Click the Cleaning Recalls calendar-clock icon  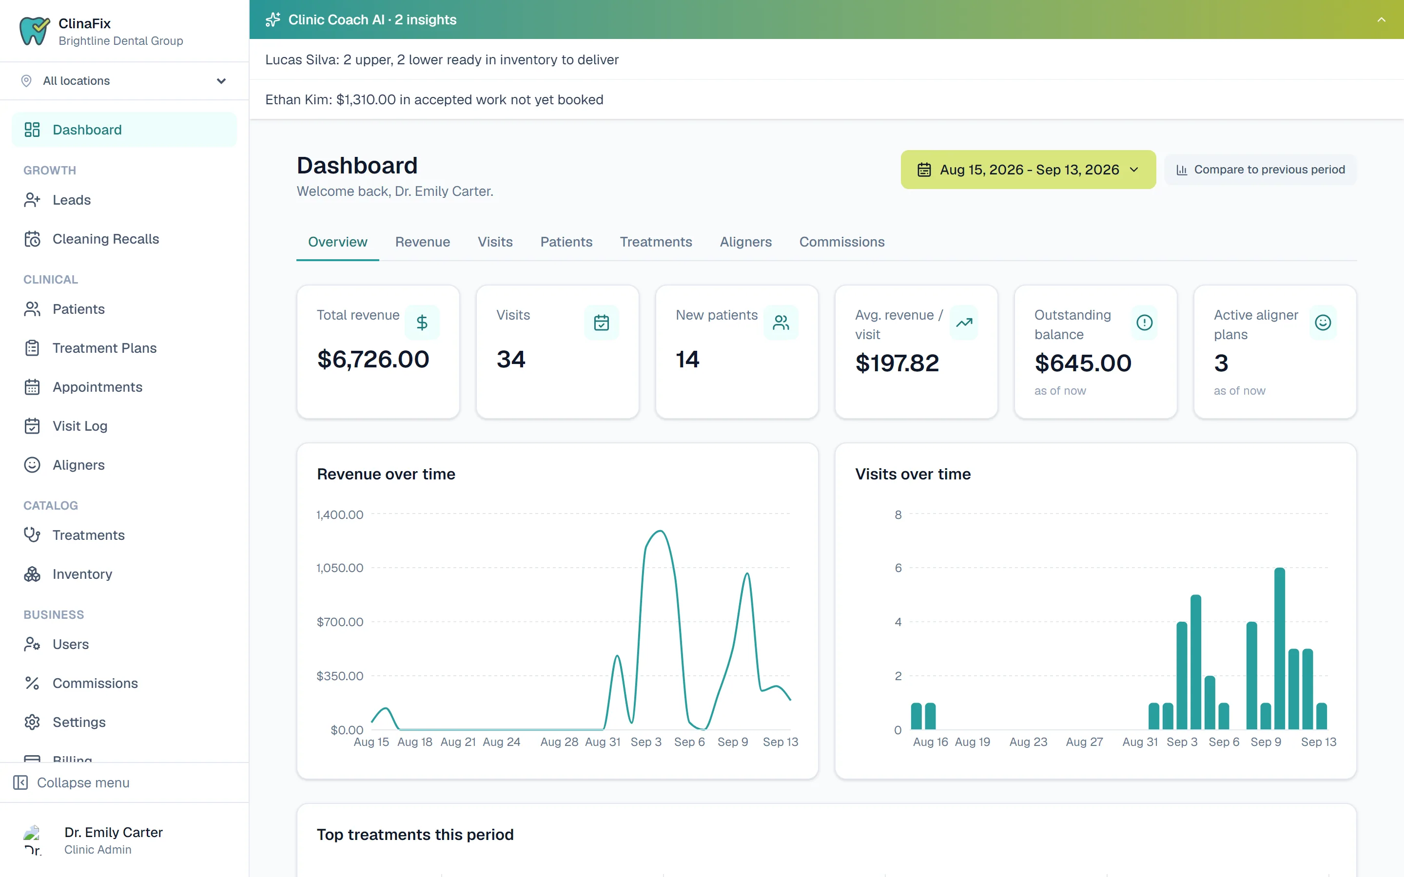[x=32, y=239]
